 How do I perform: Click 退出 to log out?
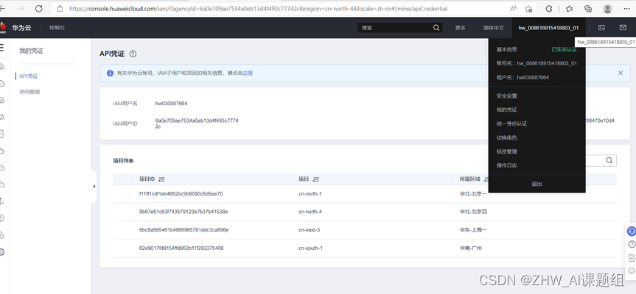(537, 184)
